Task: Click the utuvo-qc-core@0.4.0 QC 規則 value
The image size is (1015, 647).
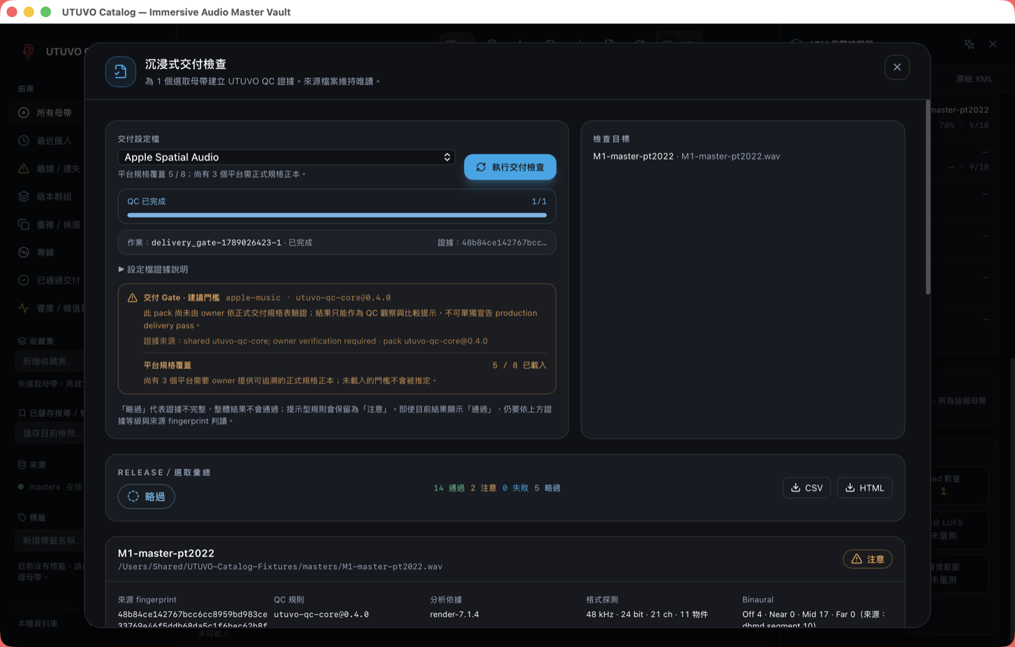Action: coord(321,615)
